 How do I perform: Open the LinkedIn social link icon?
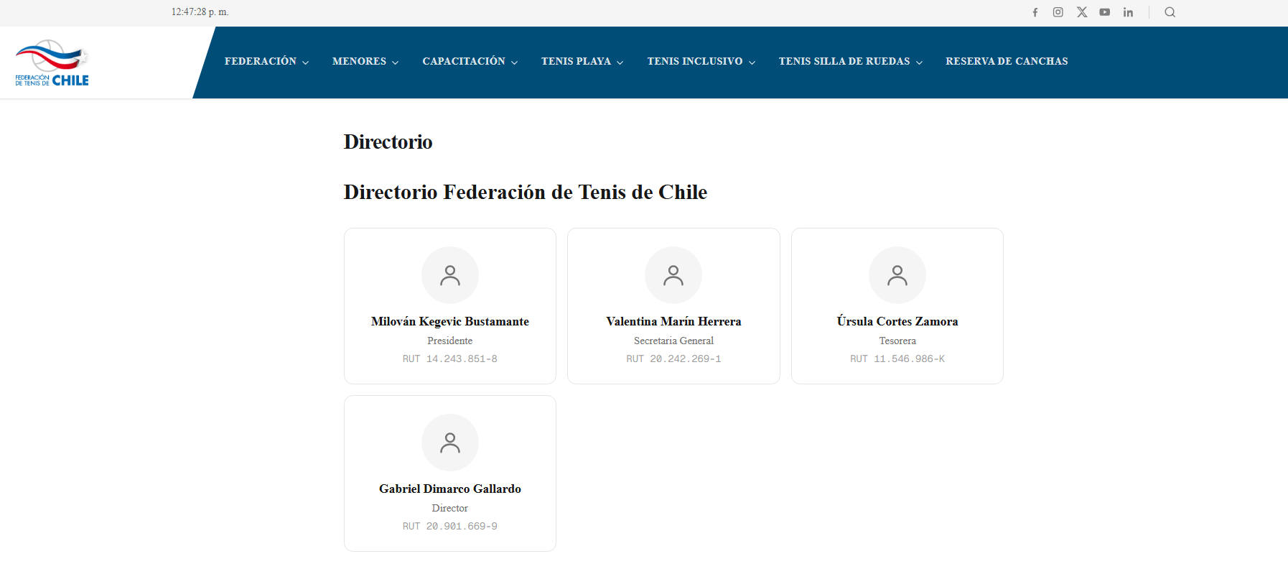[1128, 12]
